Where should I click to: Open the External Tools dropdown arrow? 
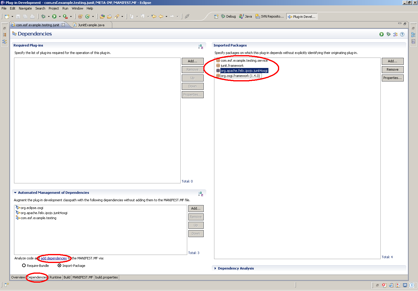71,17
